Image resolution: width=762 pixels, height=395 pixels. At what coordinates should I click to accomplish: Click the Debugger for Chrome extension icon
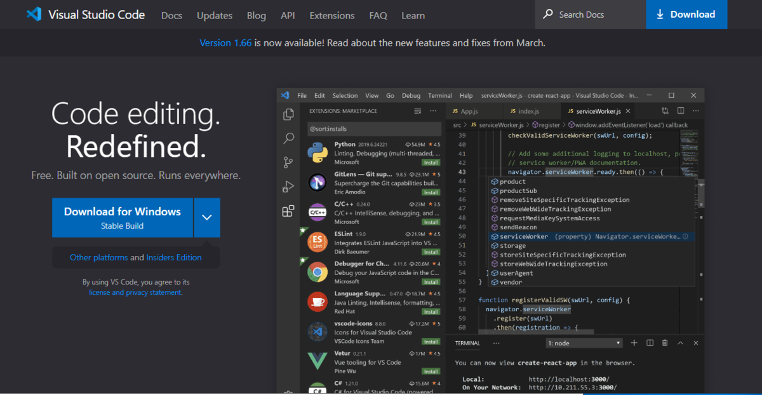317,272
